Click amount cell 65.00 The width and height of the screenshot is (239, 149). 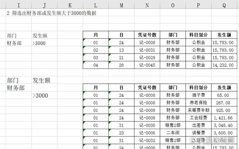pos(224,95)
